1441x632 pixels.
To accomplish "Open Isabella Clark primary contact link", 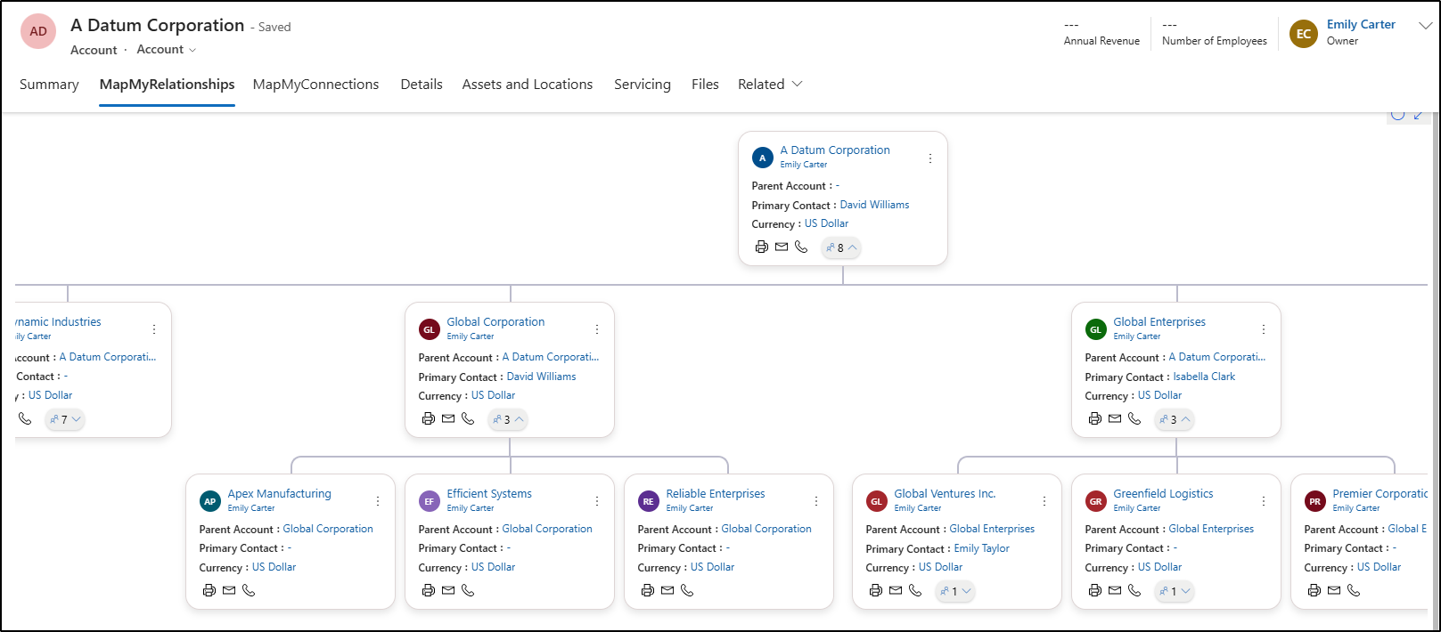I will click(x=1204, y=377).
